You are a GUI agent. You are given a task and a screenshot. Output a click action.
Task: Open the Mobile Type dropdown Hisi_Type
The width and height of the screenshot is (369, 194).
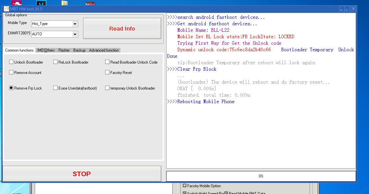(x=55, y=24)
